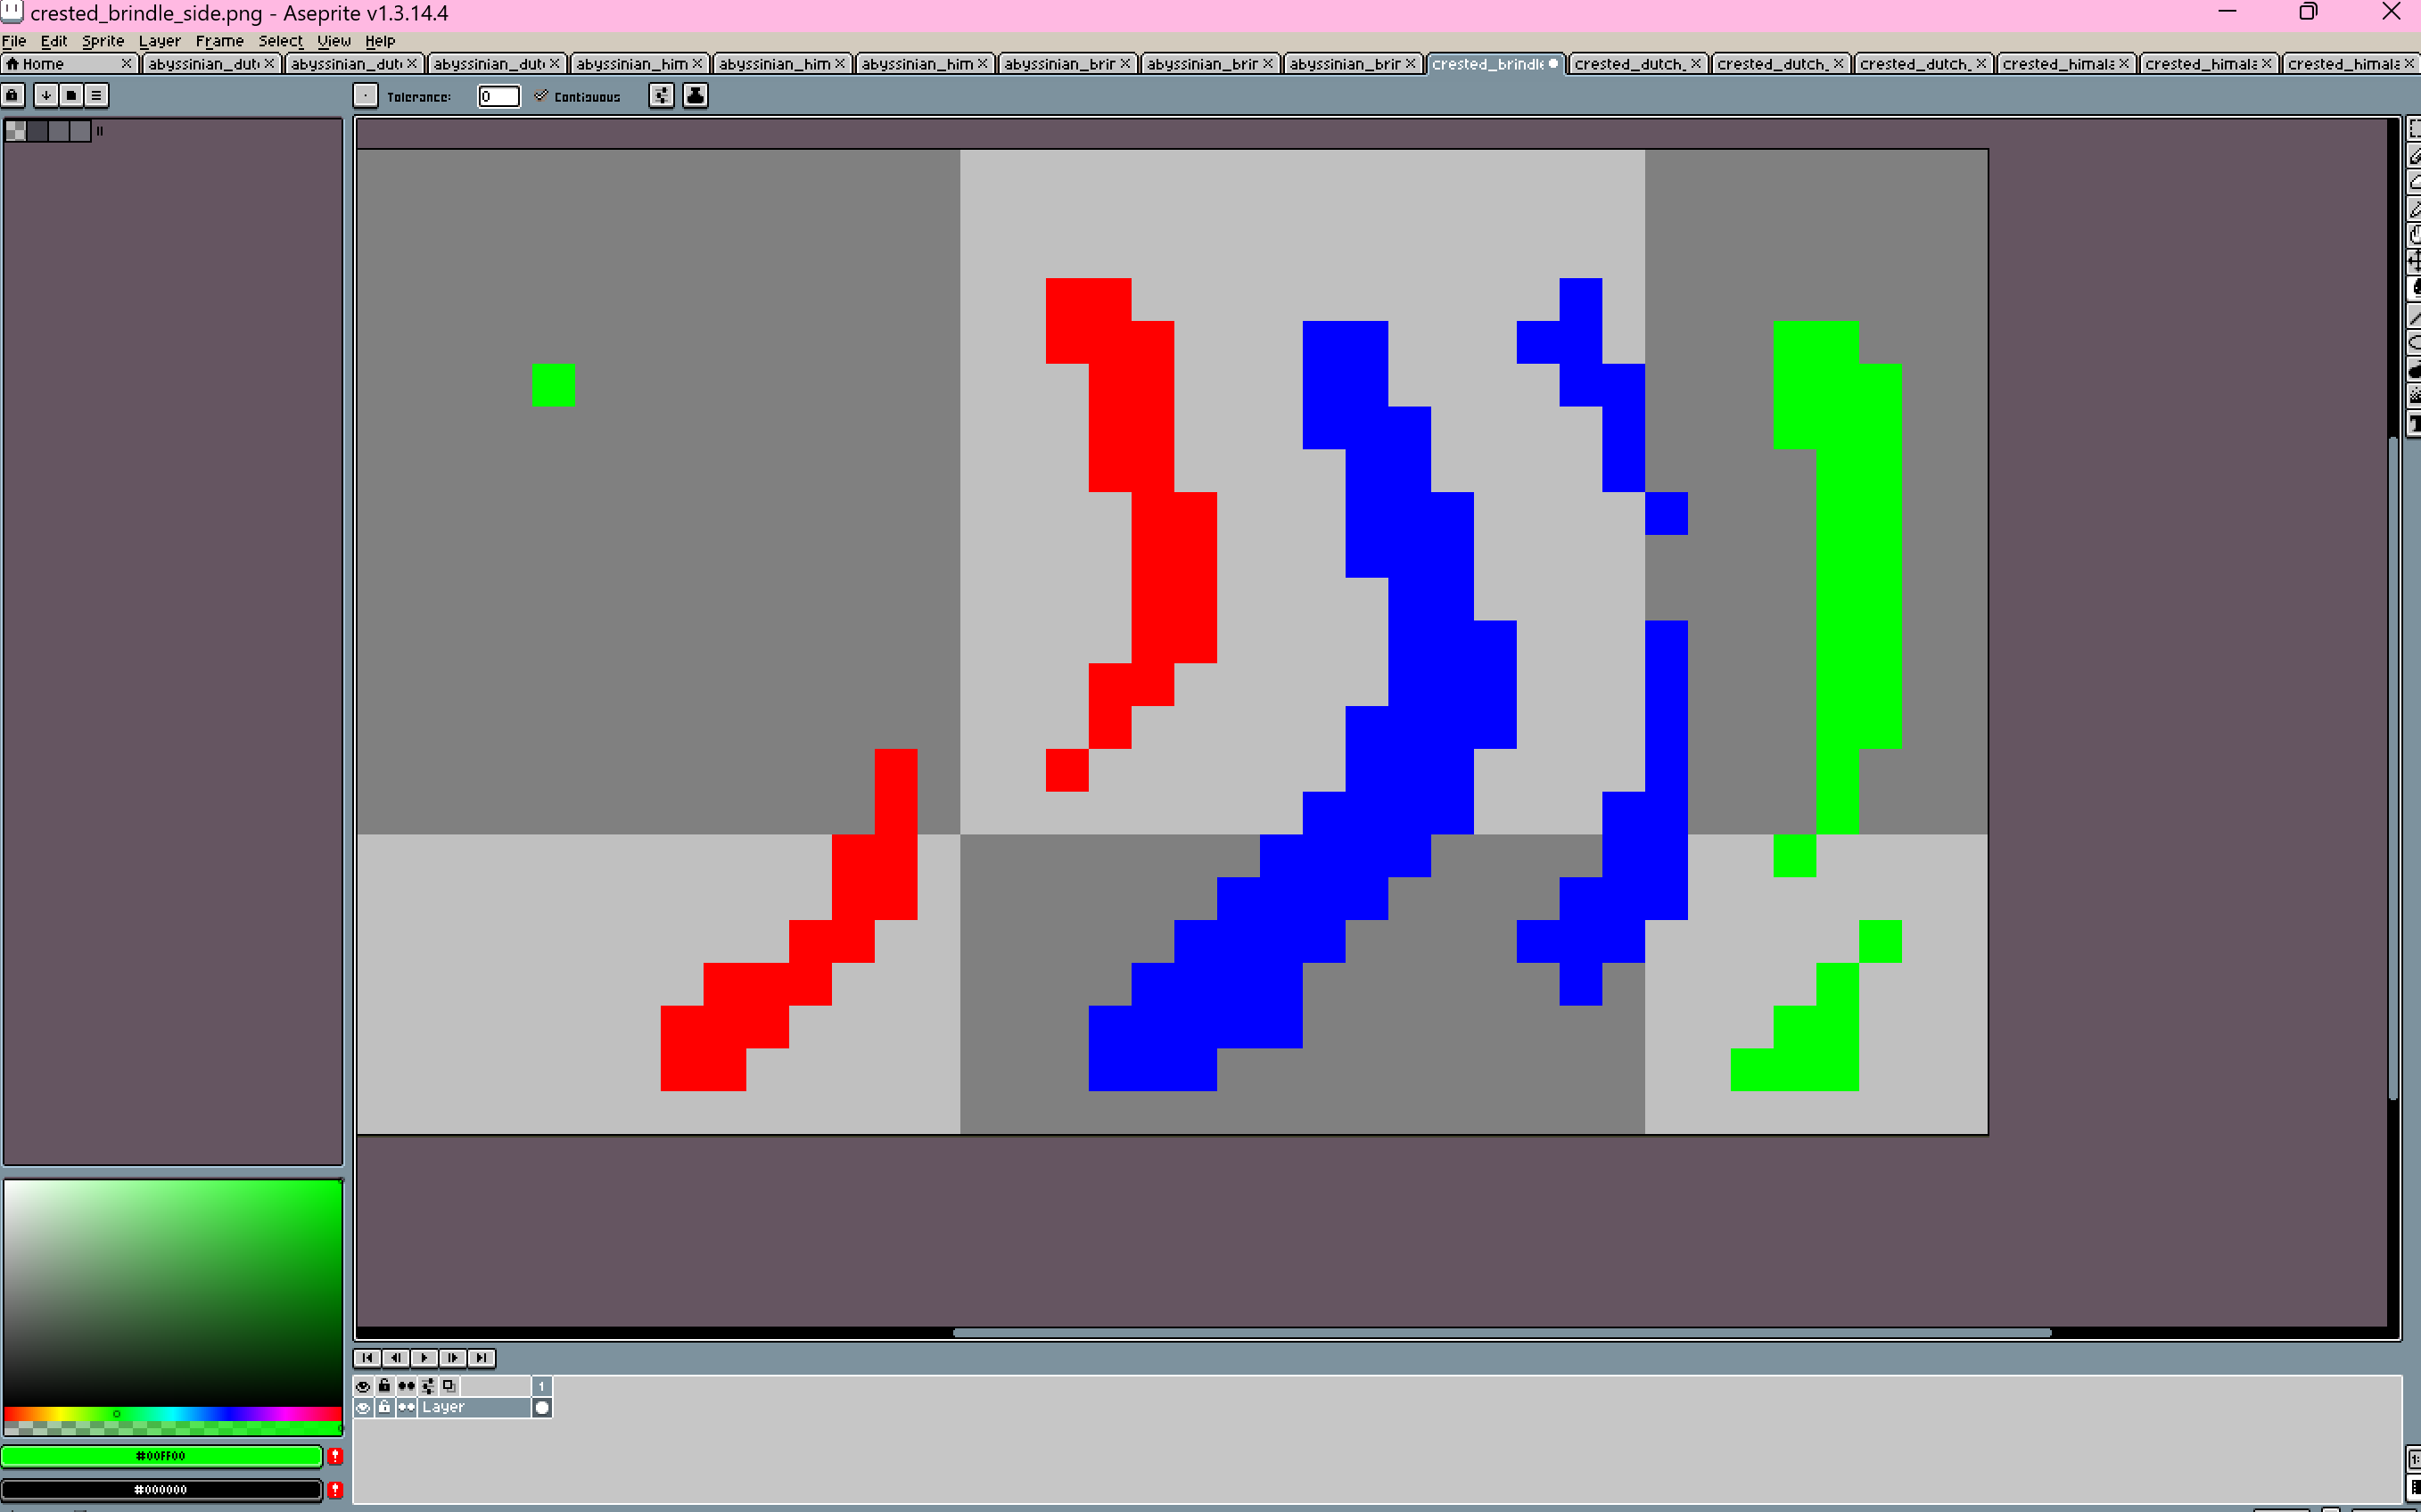
Task: Close the first crested_himala tab
Action: click(2124, 64)
